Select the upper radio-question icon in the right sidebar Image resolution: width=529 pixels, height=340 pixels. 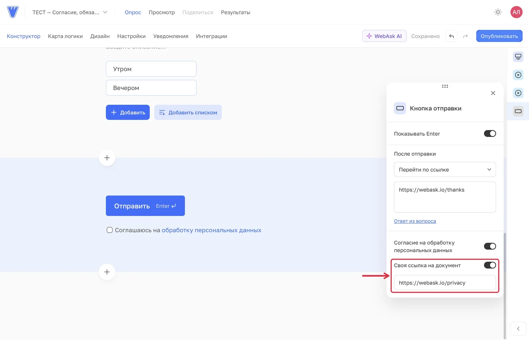518,75
